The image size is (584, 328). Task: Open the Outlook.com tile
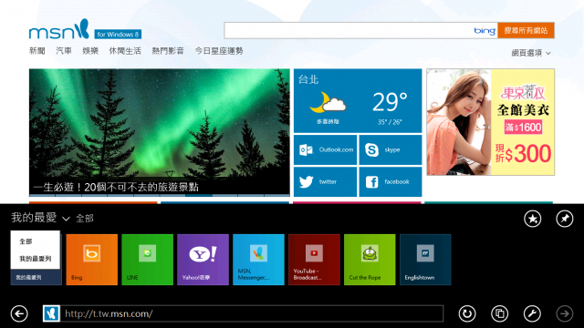325,149
